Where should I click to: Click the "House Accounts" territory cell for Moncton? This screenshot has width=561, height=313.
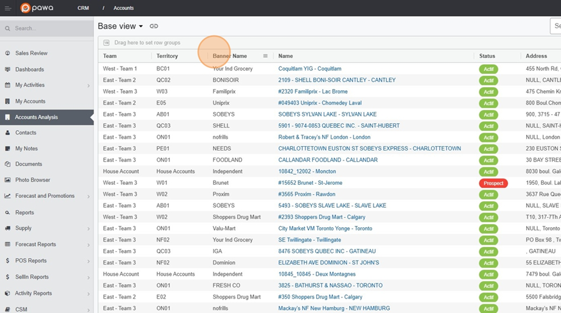176,171
